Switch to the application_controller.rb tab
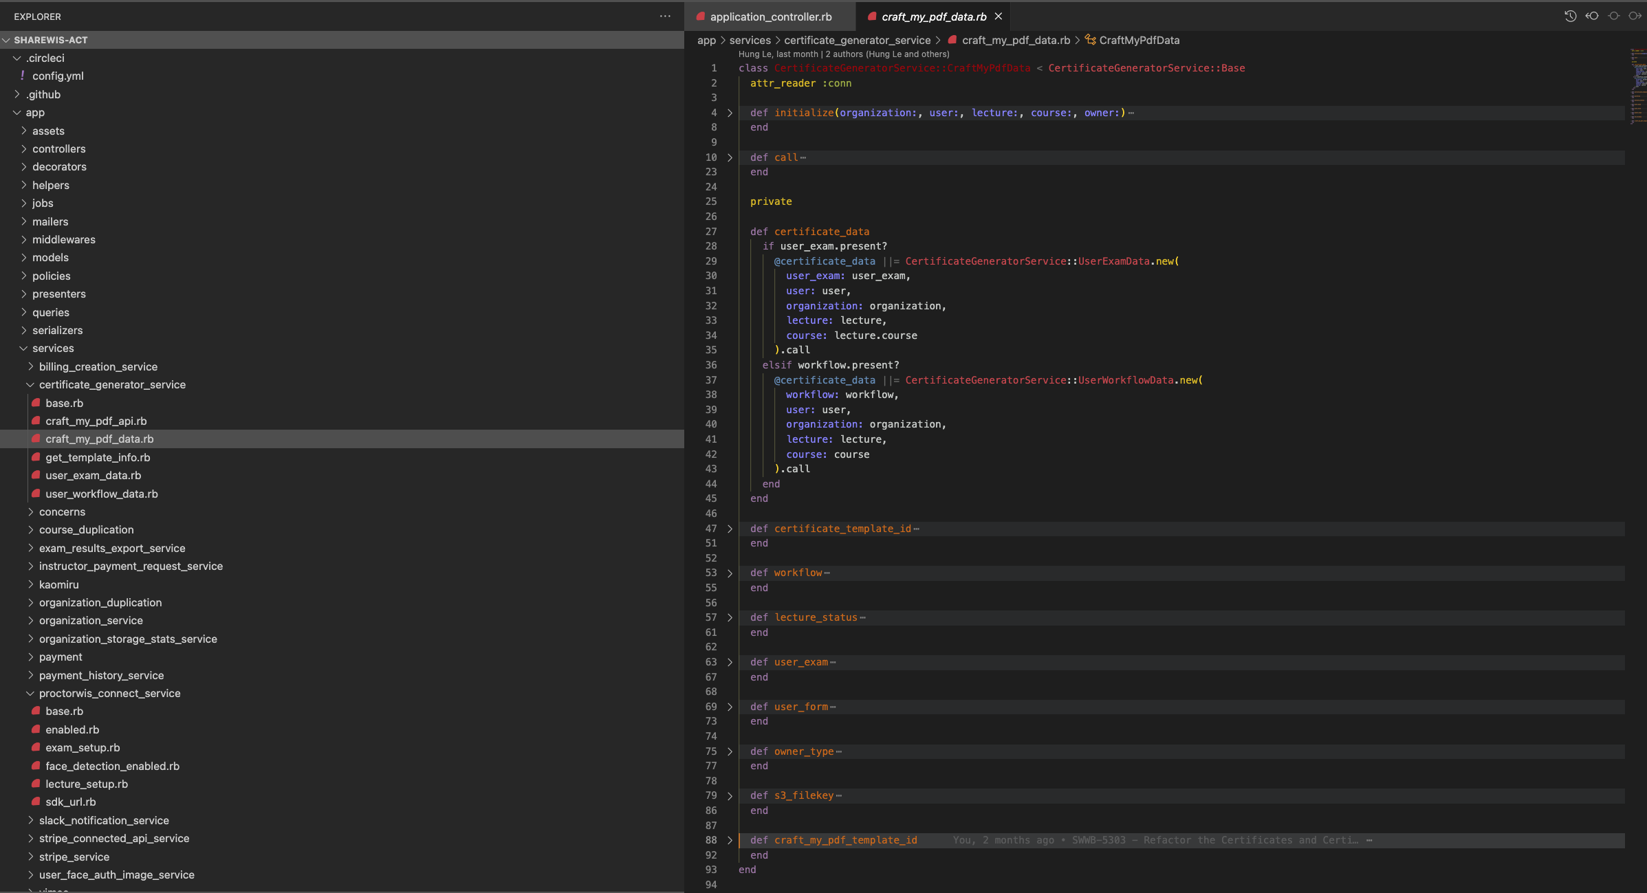Screen dimensions: 1647x893 coord(770,16)
